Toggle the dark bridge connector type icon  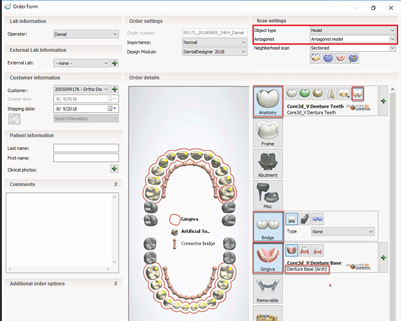305,219
